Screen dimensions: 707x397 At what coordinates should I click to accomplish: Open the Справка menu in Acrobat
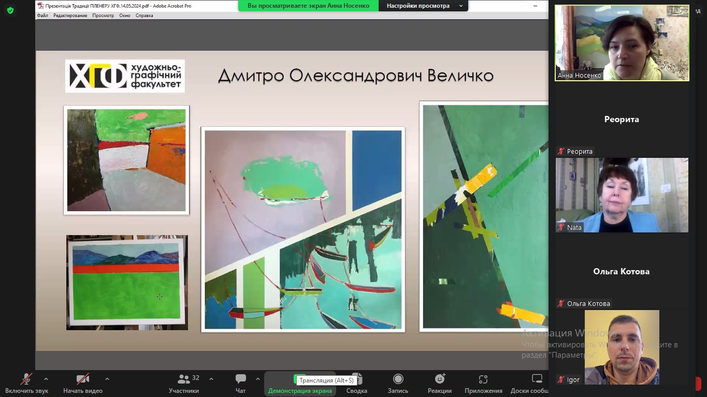[145, 16]
